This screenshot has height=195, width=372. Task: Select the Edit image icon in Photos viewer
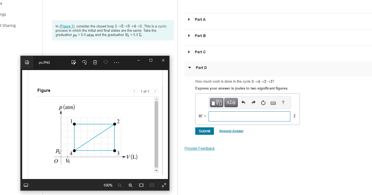pos(73,62)
